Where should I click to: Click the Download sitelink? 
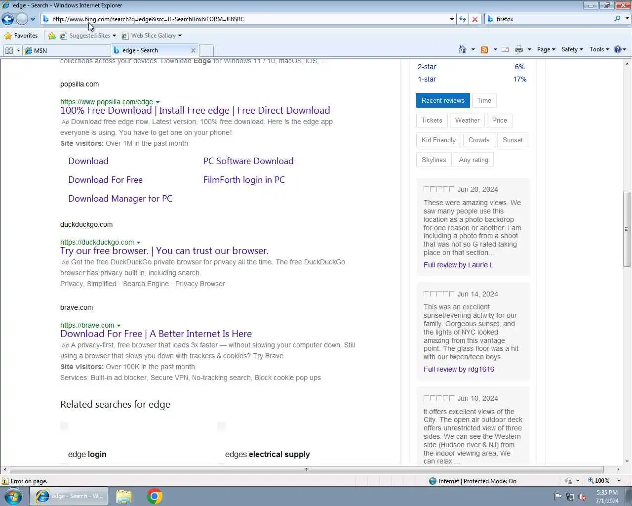[x=88, y=161]
